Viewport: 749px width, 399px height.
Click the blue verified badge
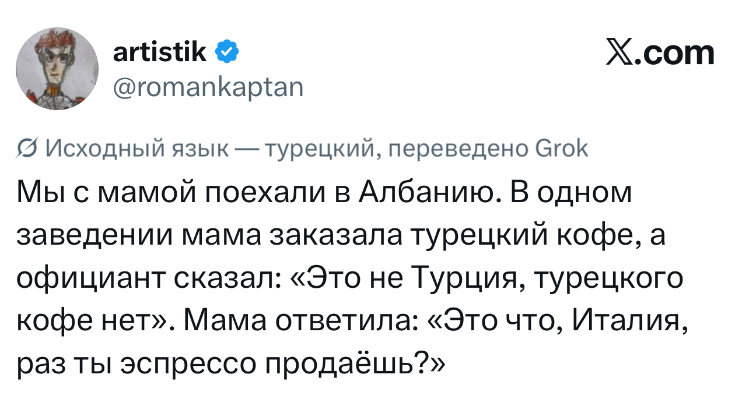click(x=226, y=53)
